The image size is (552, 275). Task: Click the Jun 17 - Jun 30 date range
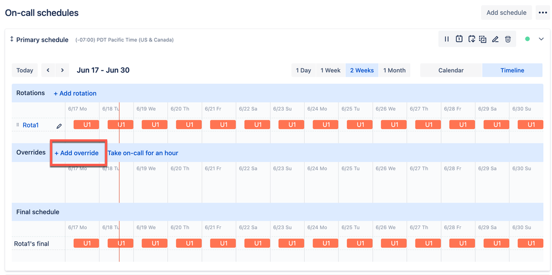pyautogui.click(x=103, y=70)
